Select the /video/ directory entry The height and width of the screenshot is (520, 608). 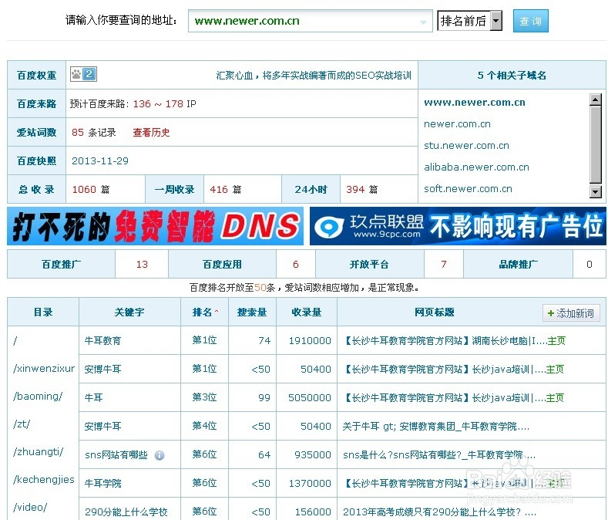coord(30,507)
